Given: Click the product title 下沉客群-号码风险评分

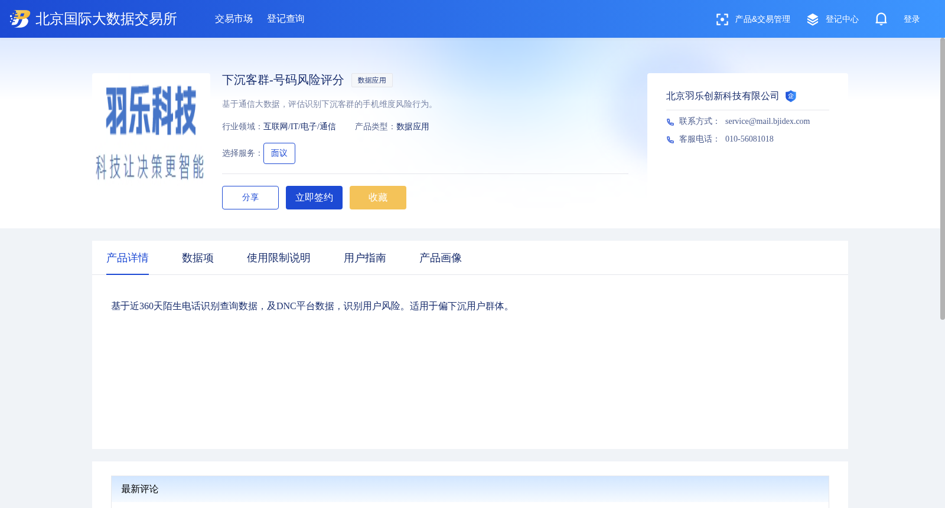Looking at the screenshot, I should click(283, 80).
